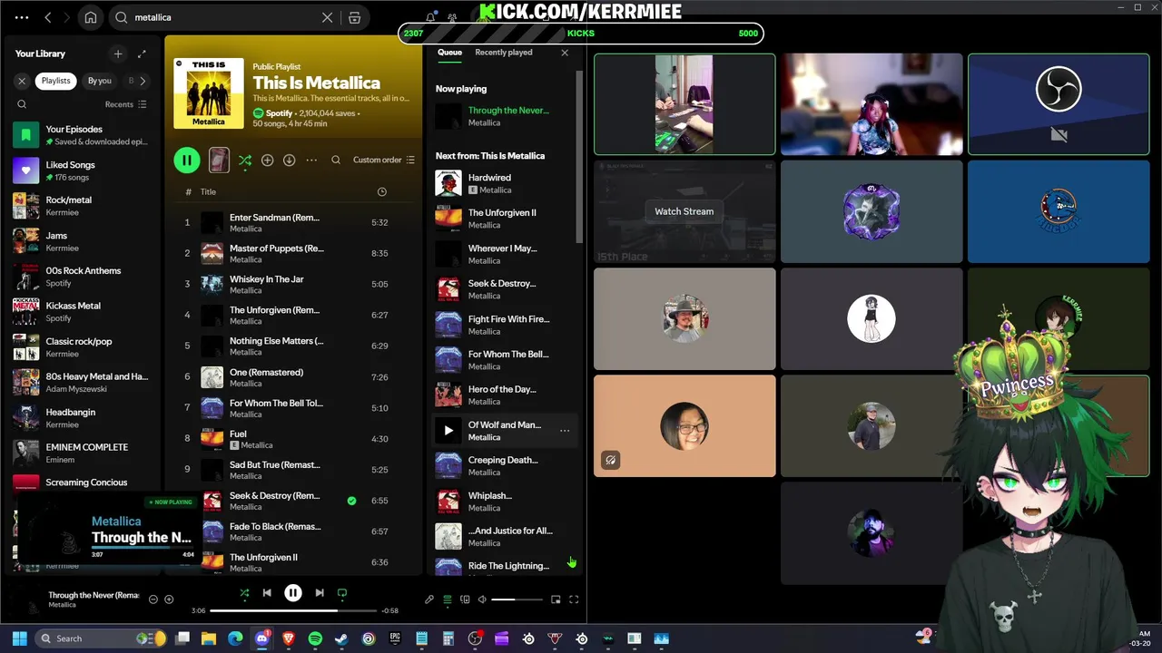The image size is (1162, 653).
Task: Pause playlist with the large green button
Action: click(x=187, y=161)
